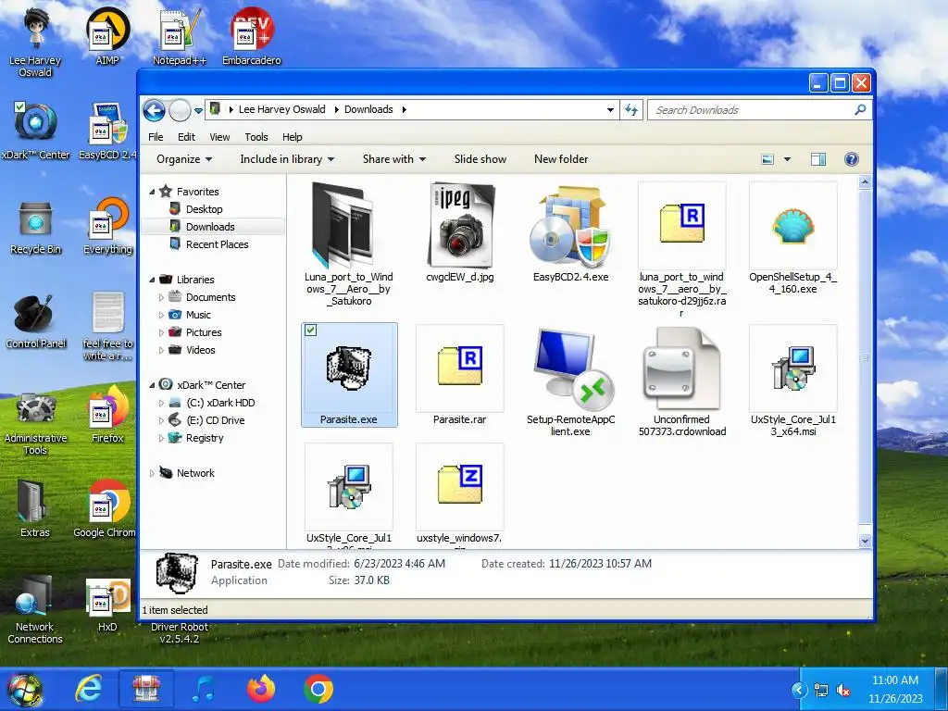The width and height of the screenshot is (948, 711).
Task: Select the UxStyle_Core_Jul13_x64.msi file
Action: 792,368
